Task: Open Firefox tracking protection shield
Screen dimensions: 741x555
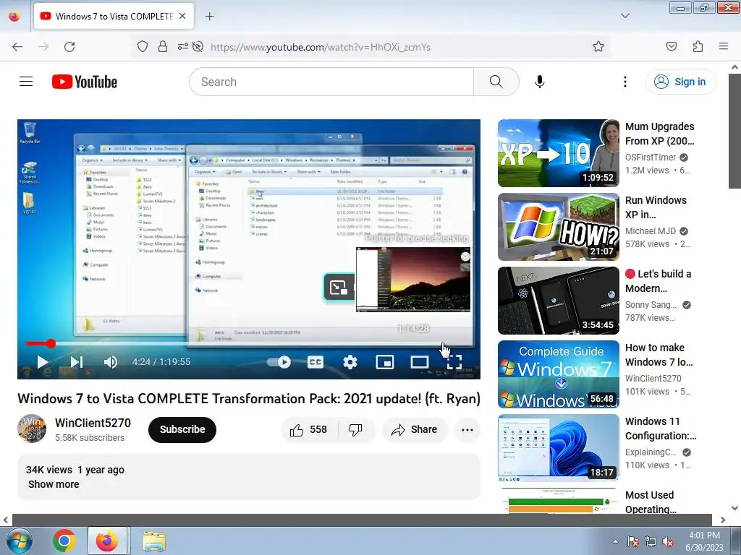Action: [x=143, y=46]
